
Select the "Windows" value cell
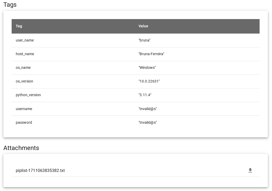(147, 68)
